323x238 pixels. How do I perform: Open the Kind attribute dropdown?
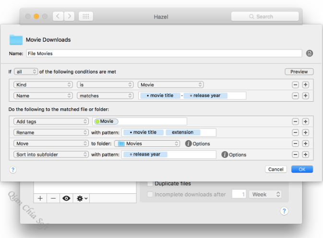click(43, 84)
